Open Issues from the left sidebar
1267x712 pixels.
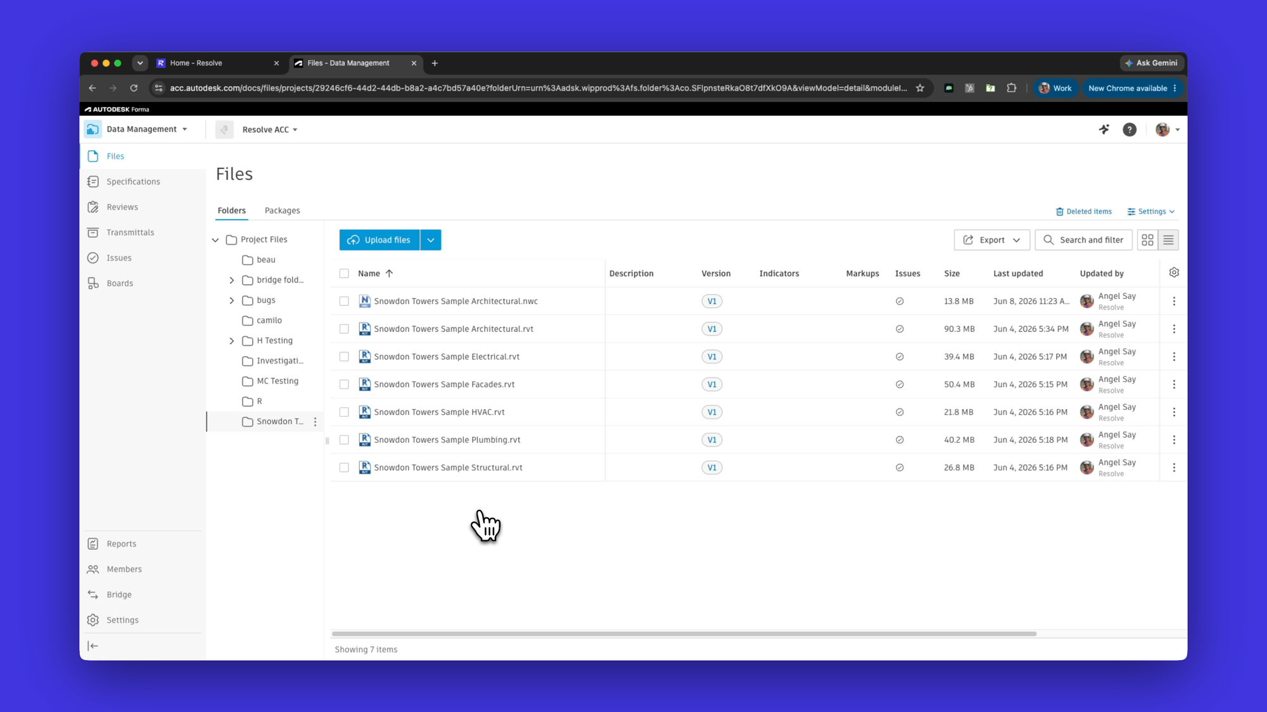pos(118,258)
